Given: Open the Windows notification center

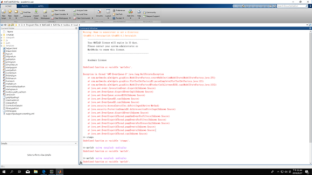Looking at the screenshot, I should tap(307, 172).
